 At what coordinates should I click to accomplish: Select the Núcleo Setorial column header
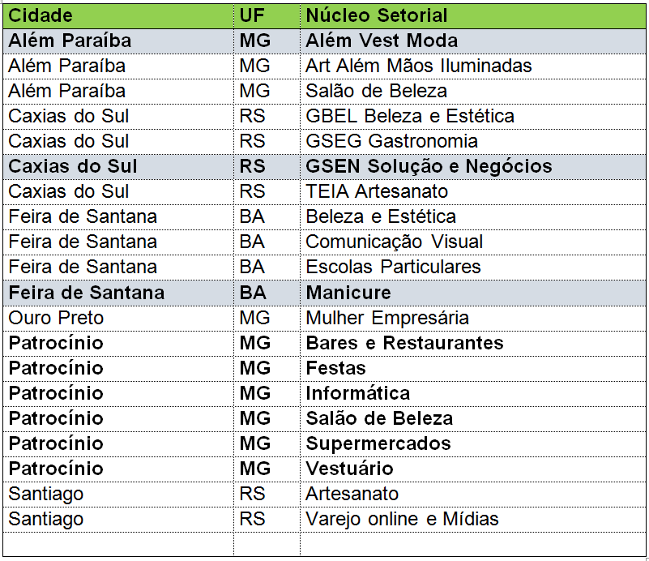[473, 16]
